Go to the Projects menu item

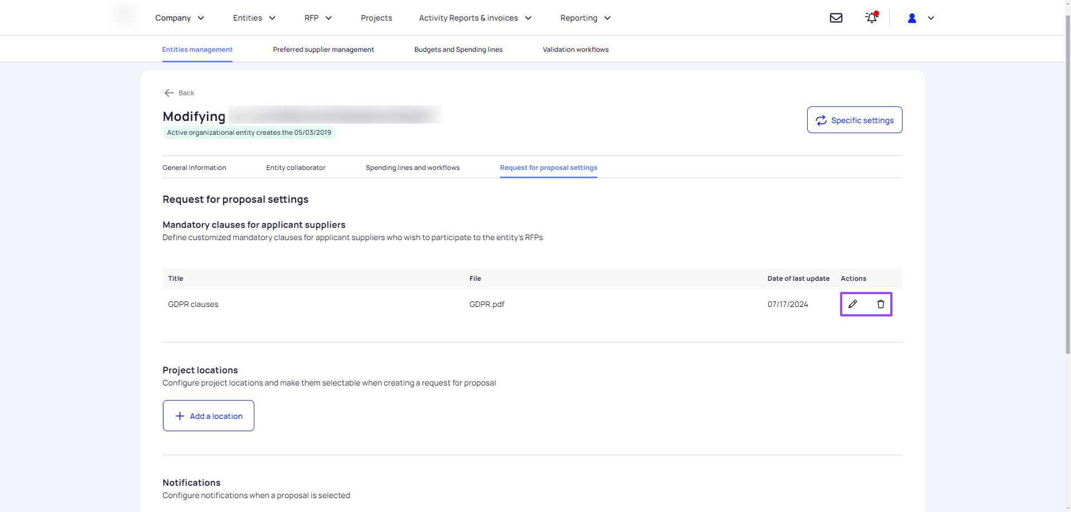(x=377, y=18)
